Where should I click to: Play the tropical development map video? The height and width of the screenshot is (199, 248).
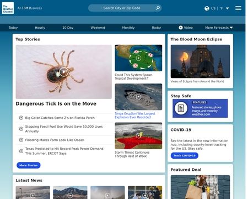click(x=138, y=58)
